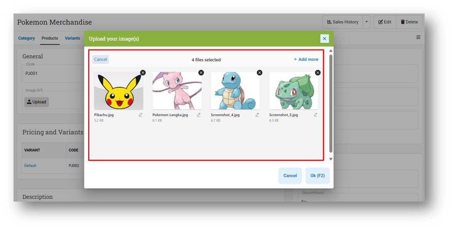
Task: Select the pink Mew image thumbnail
Action: click(x=177, y=91)
